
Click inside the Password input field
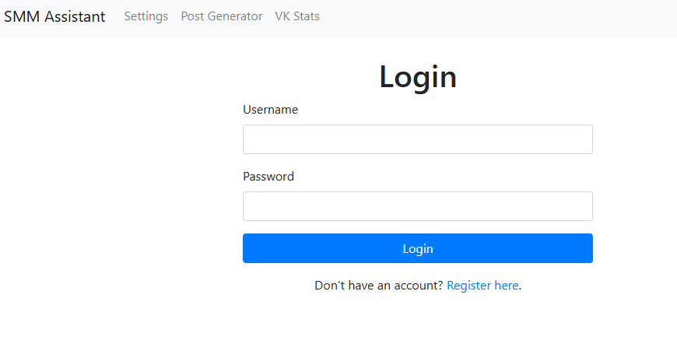(417, 206)
